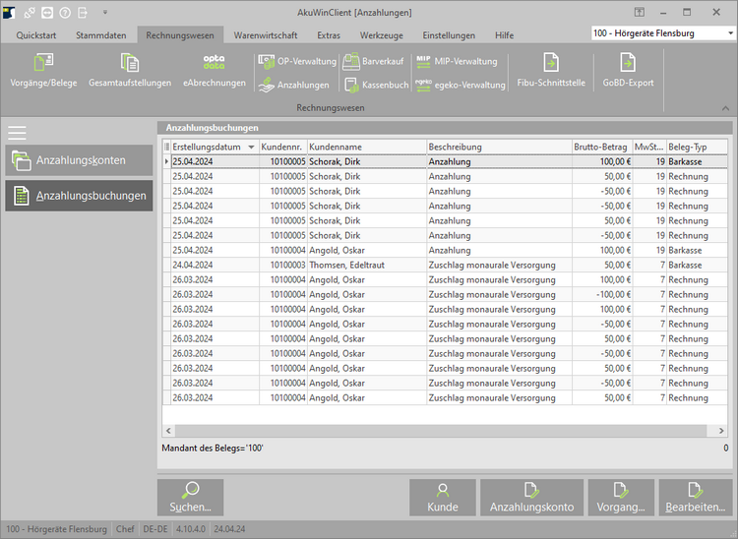Open the Fibu-Schnittstelle
The height and width of the screenshot is (539, 738).
[551, 71]
